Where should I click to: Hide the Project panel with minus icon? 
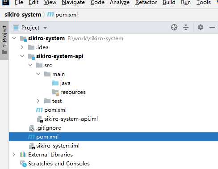212,27
